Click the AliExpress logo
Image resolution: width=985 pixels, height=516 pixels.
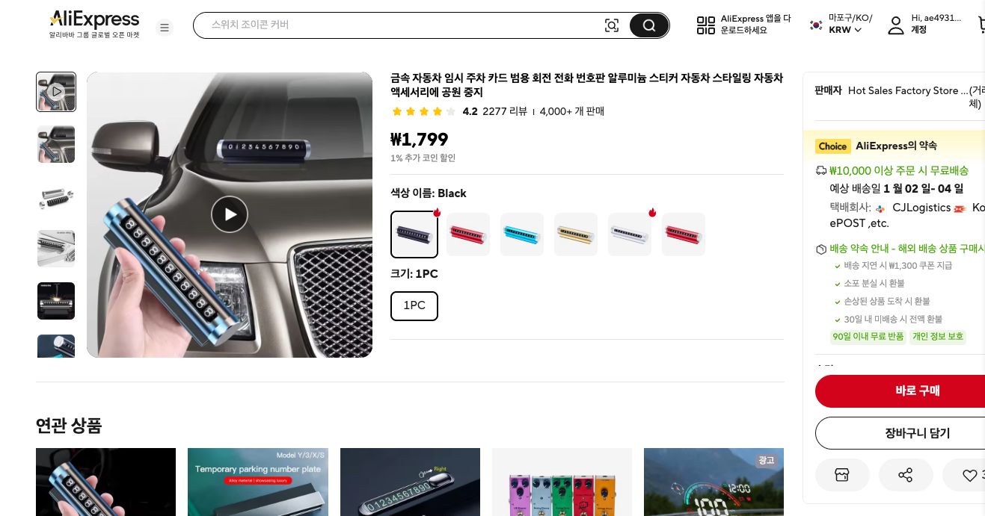coord(93,20)
